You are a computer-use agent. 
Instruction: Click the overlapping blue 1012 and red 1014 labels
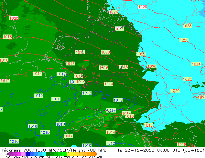point(78,82)
